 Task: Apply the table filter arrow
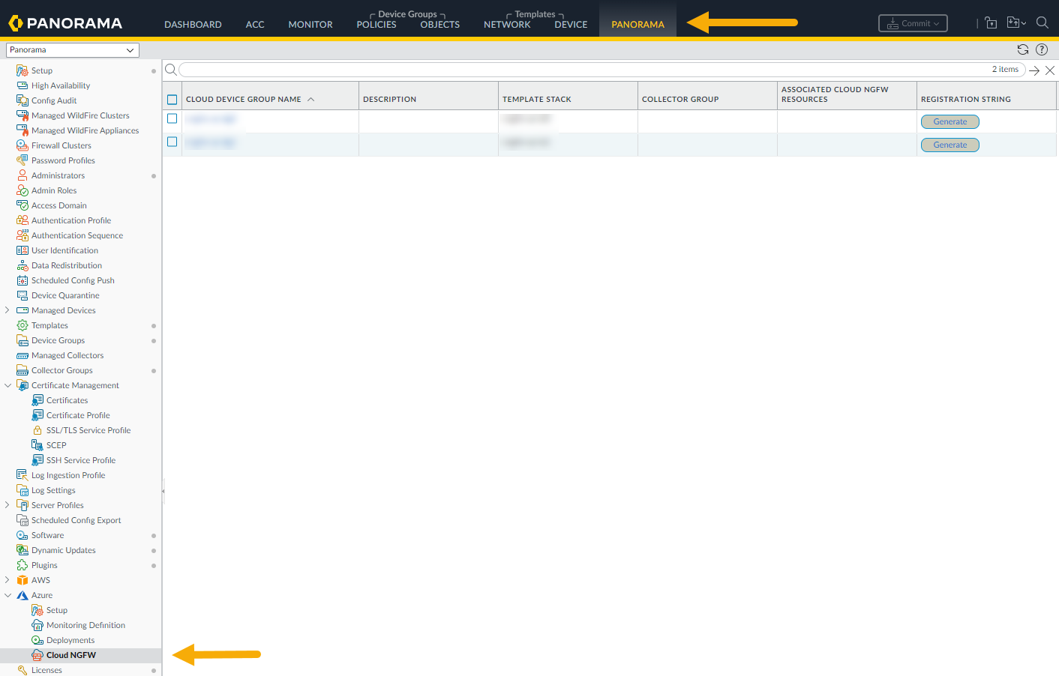click(x=1034, y=70)
